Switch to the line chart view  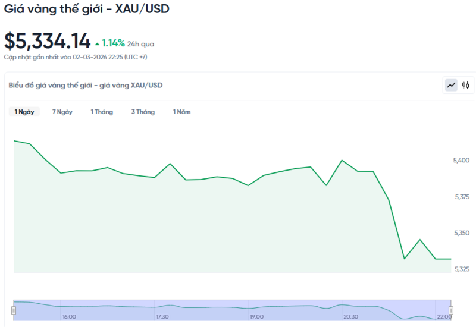452,85
